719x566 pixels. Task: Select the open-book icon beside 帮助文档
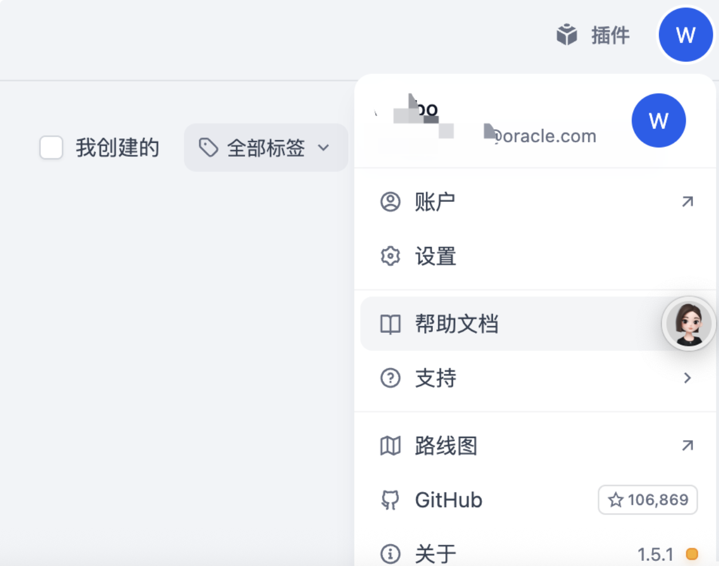tap(390, 324)
